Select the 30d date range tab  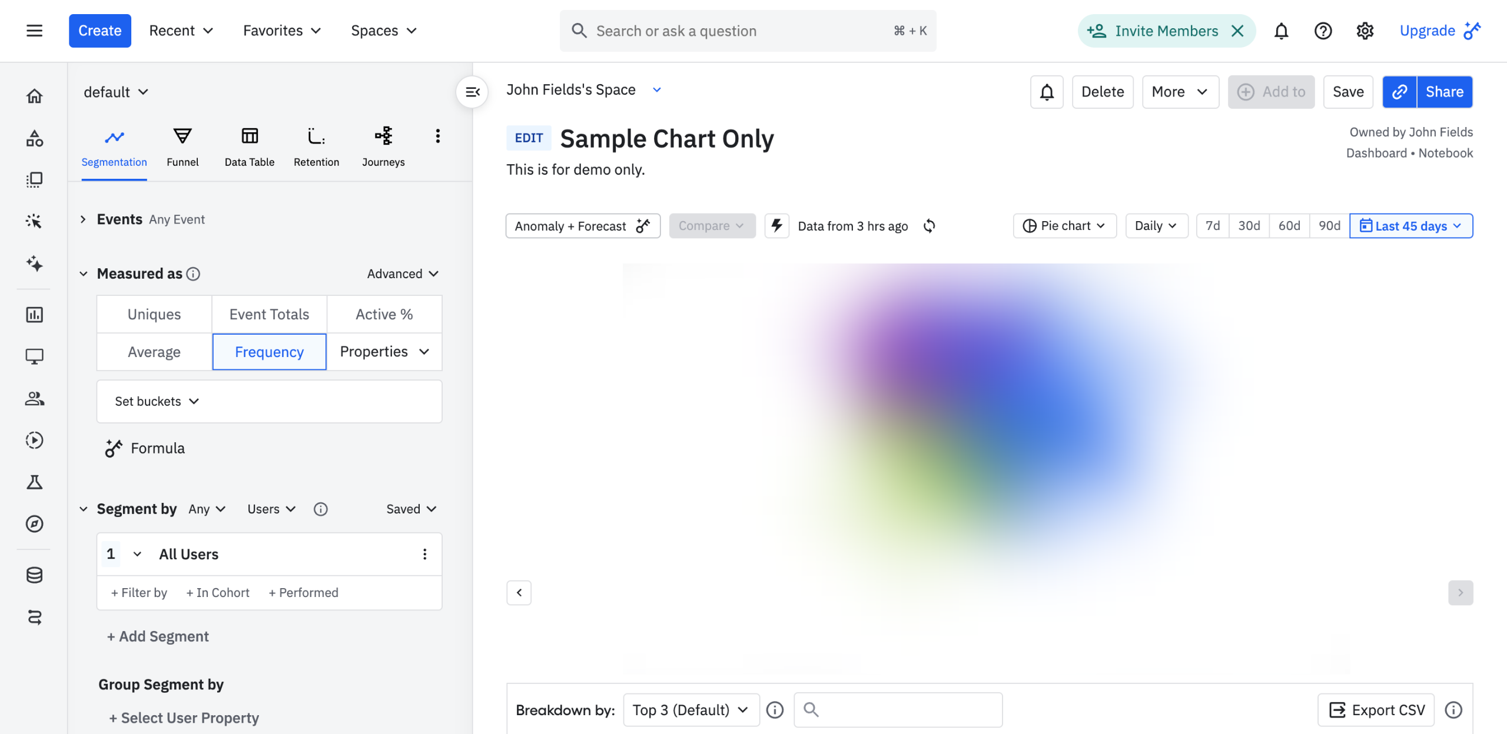[1249, 226]
